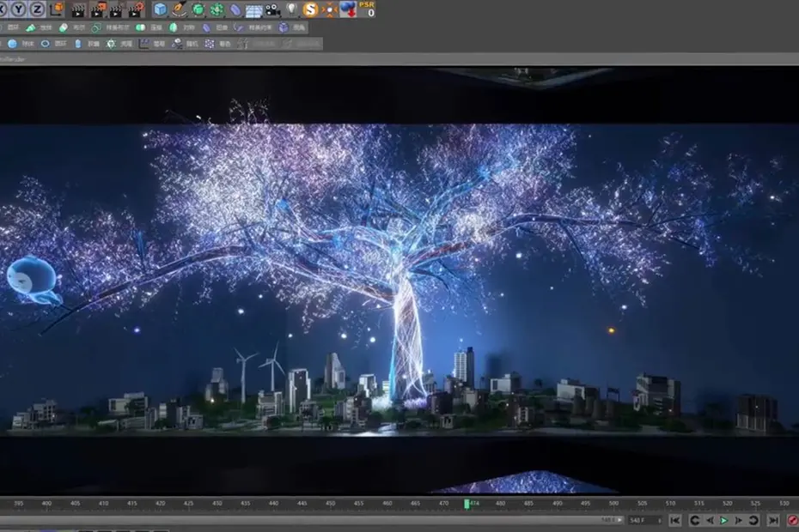
Task: Click the orange arrows converge icon
Action: [330, 9]
